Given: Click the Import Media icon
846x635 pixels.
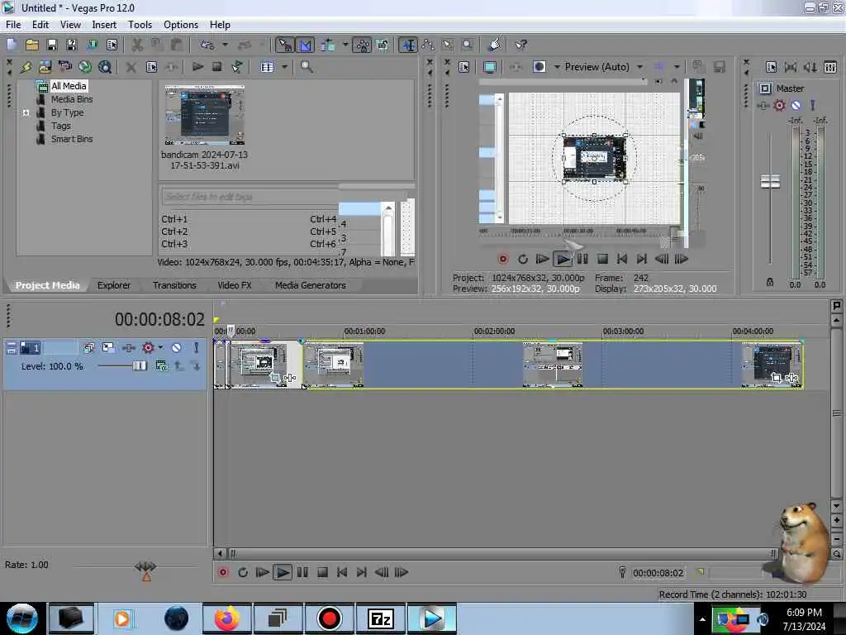Looking at the screenshot, I should pos(45,67).
